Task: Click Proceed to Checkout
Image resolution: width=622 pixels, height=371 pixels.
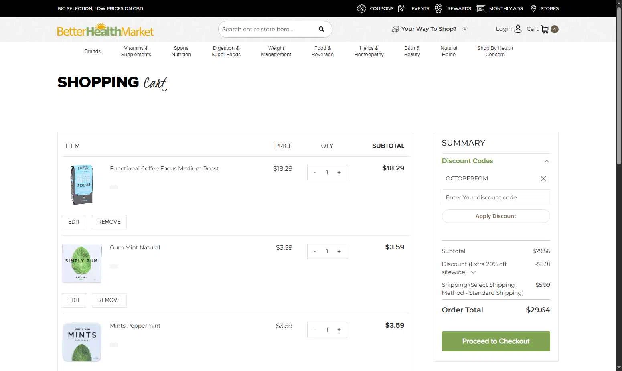Action: click(x=496, y=341)
